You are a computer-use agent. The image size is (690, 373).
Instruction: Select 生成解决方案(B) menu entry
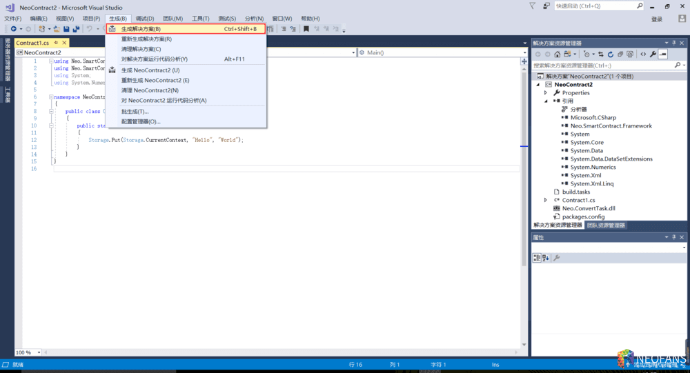click(x=186, y=29)
